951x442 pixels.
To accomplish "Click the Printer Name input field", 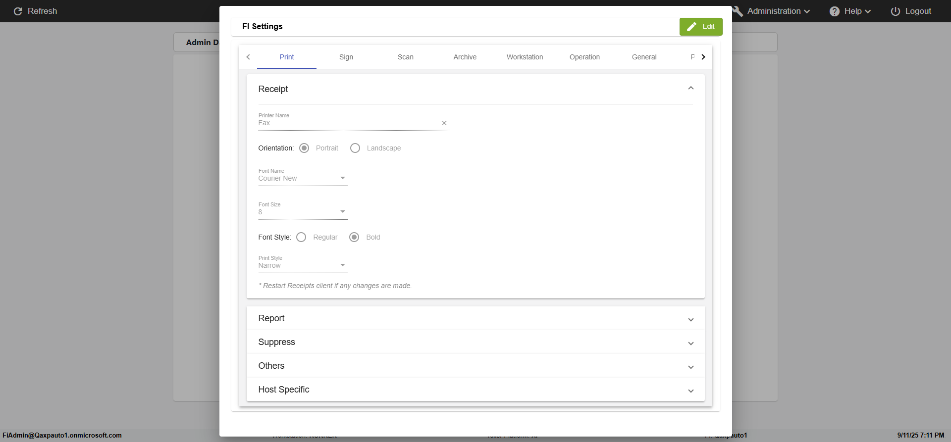I will (347, 123).
